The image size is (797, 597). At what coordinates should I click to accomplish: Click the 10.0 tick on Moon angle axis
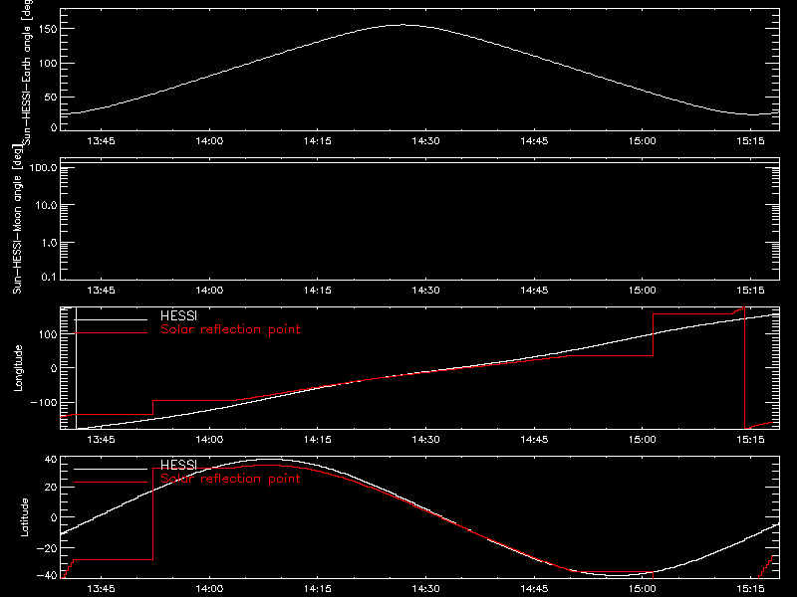click(46, 205)
